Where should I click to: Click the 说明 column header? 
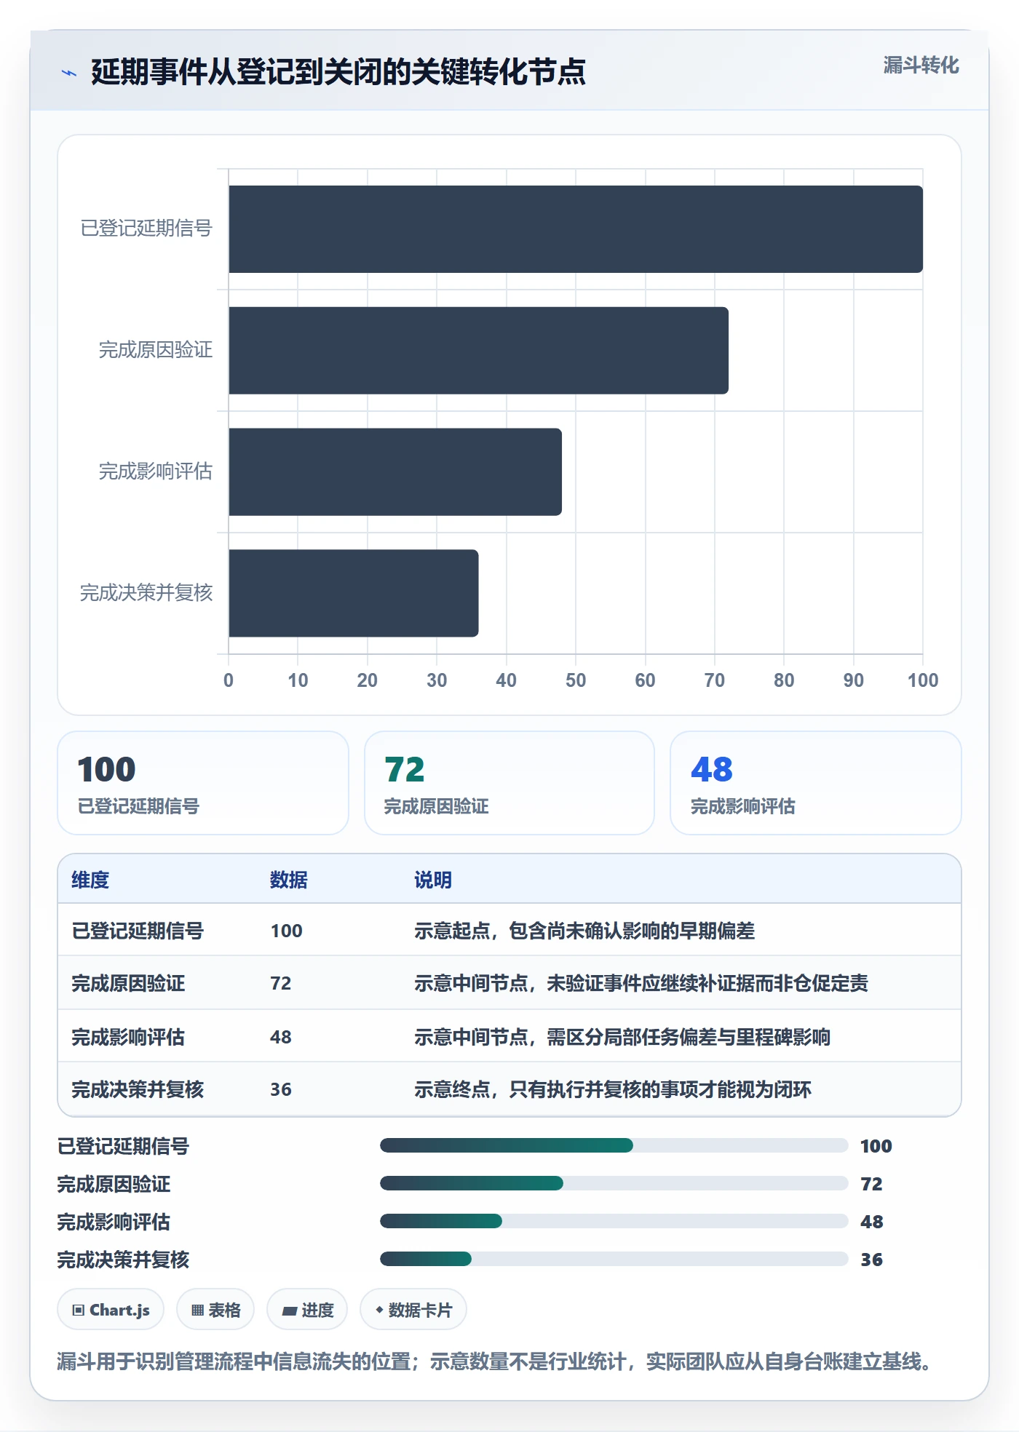(x=433, y=880)
